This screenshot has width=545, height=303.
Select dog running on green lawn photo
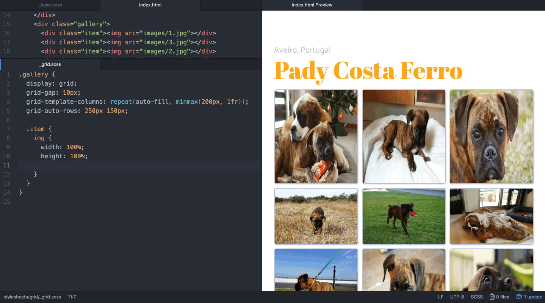click(404, 216)
